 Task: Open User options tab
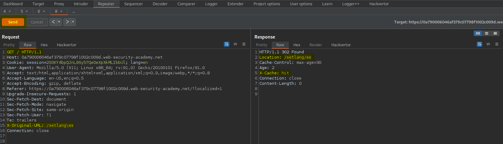[x=301, y=4]
